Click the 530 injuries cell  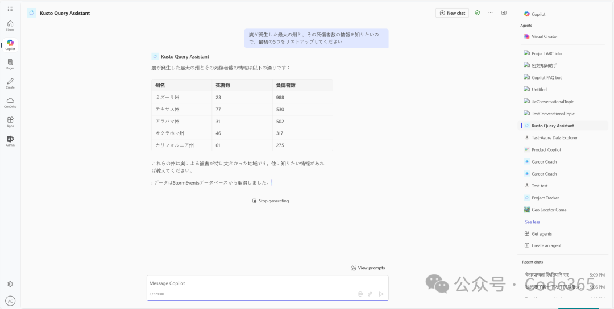tap(302, 110)
